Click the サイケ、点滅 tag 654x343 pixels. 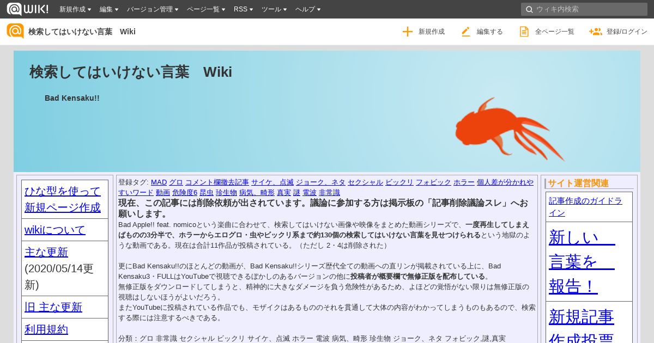272,182
